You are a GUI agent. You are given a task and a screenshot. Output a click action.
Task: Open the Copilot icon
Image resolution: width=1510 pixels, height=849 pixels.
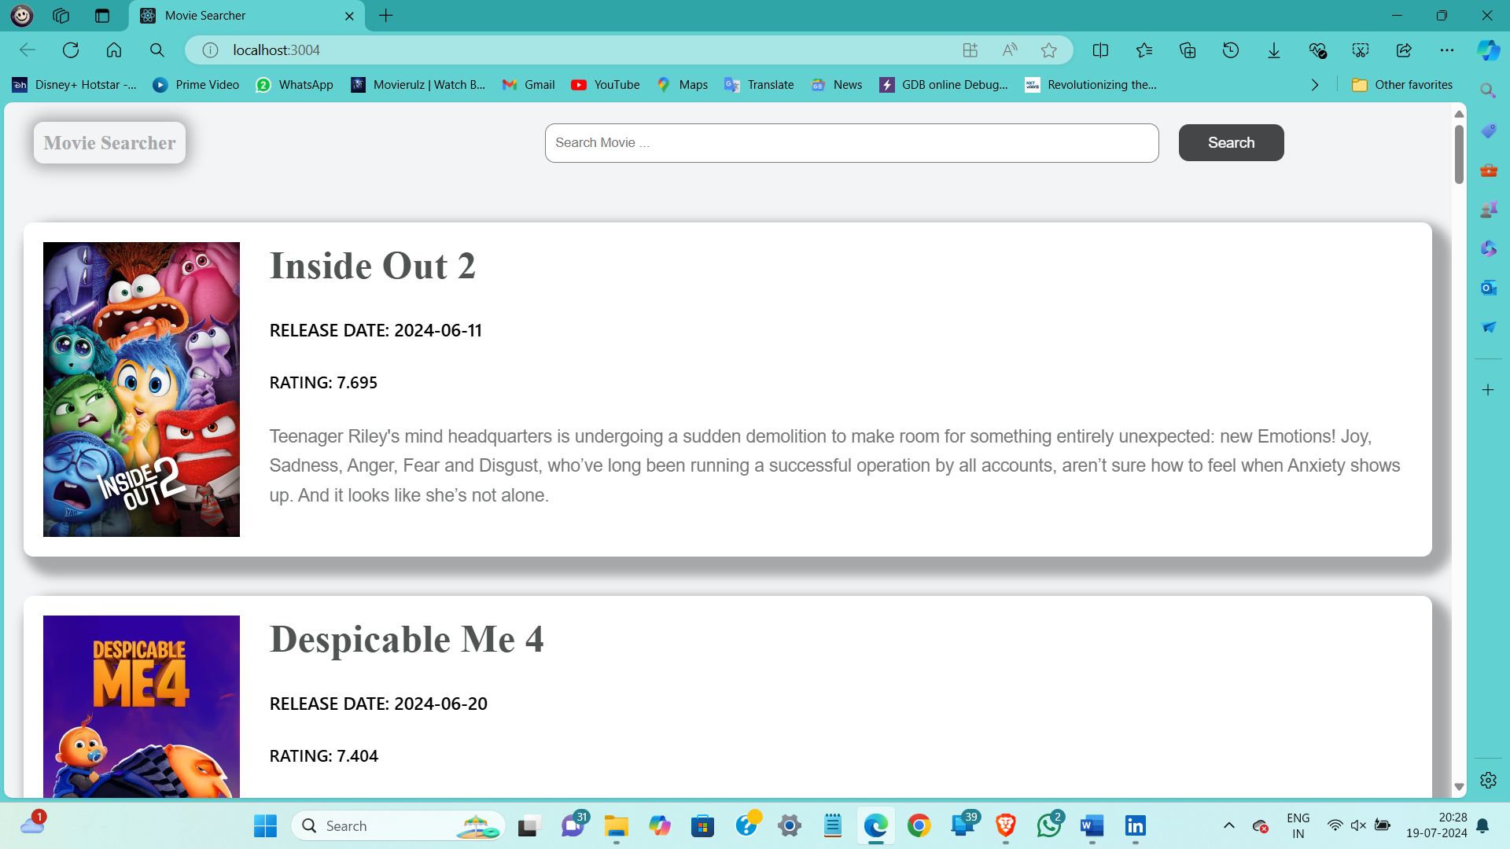tap(1488, 50)
